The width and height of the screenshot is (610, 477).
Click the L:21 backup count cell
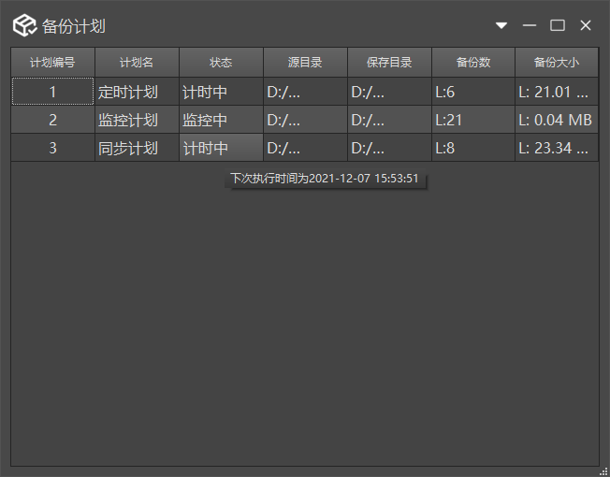473,120
